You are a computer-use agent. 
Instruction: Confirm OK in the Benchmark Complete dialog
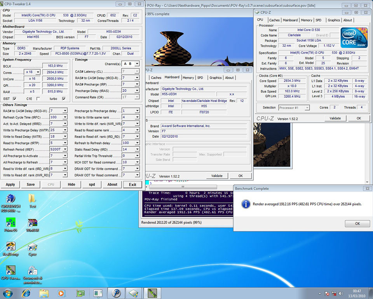click(x=357, y=223)
